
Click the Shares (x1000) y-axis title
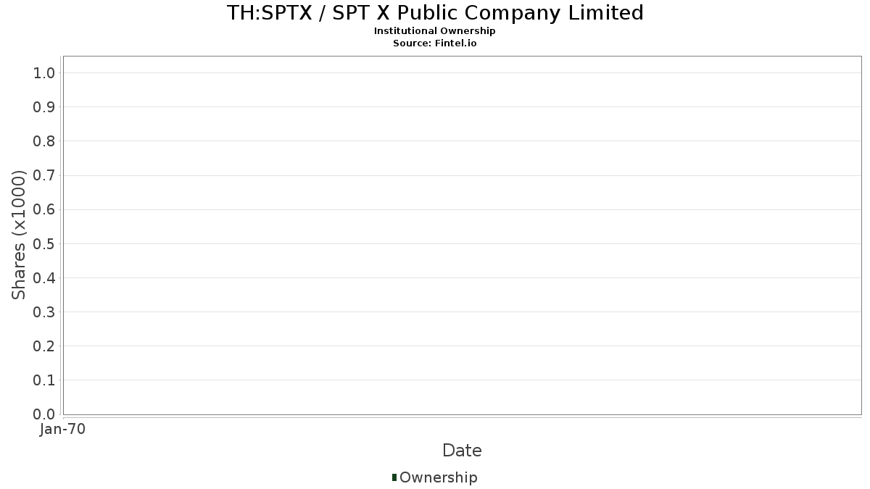19,235
